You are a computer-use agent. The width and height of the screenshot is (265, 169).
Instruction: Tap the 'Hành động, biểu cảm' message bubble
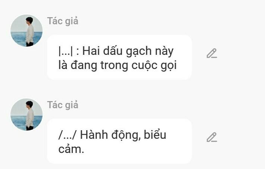pos(119,141)
